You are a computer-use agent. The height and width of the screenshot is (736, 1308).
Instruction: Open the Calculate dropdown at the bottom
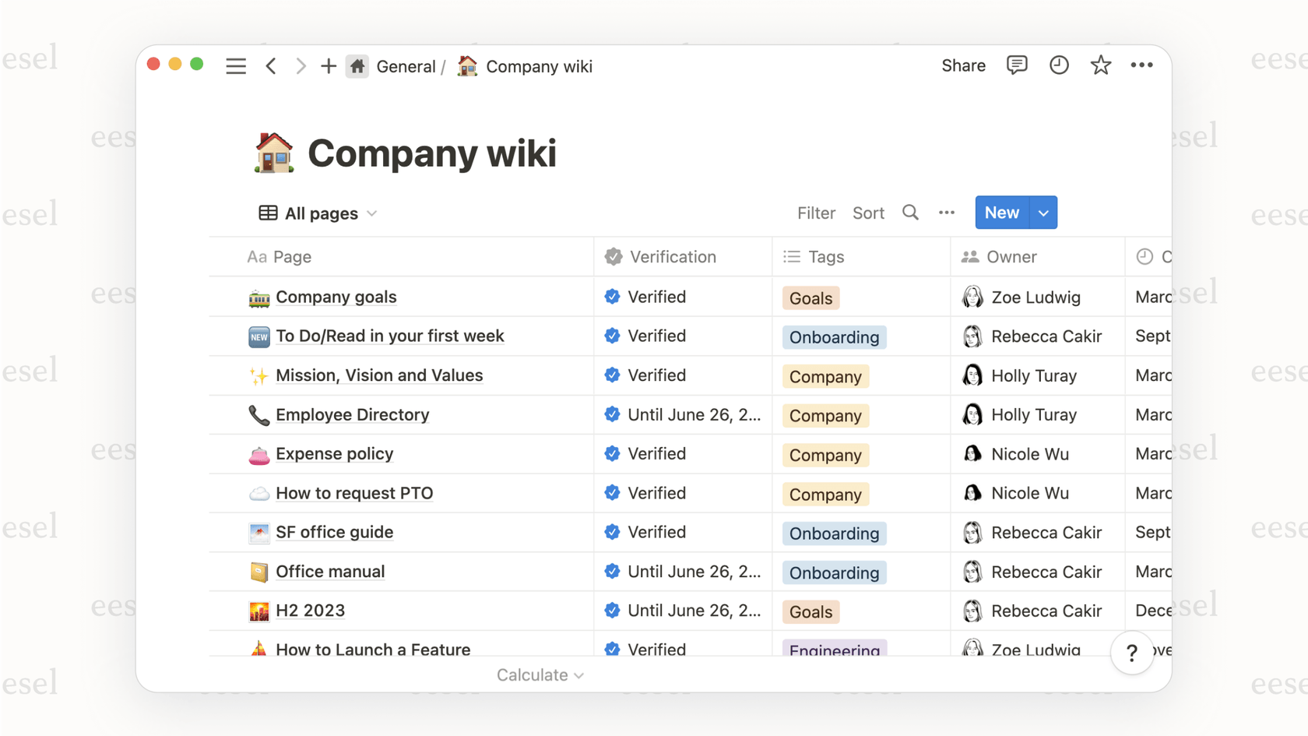click(x=540, y=674)
